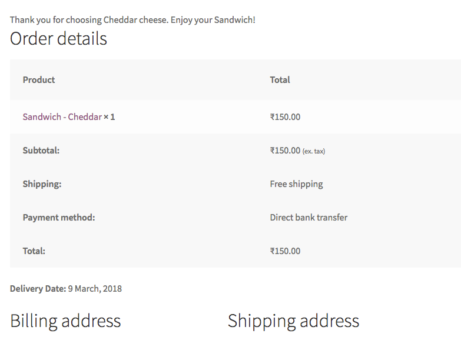Open the Sandwich - Cheddar product link

click(62, 117)
